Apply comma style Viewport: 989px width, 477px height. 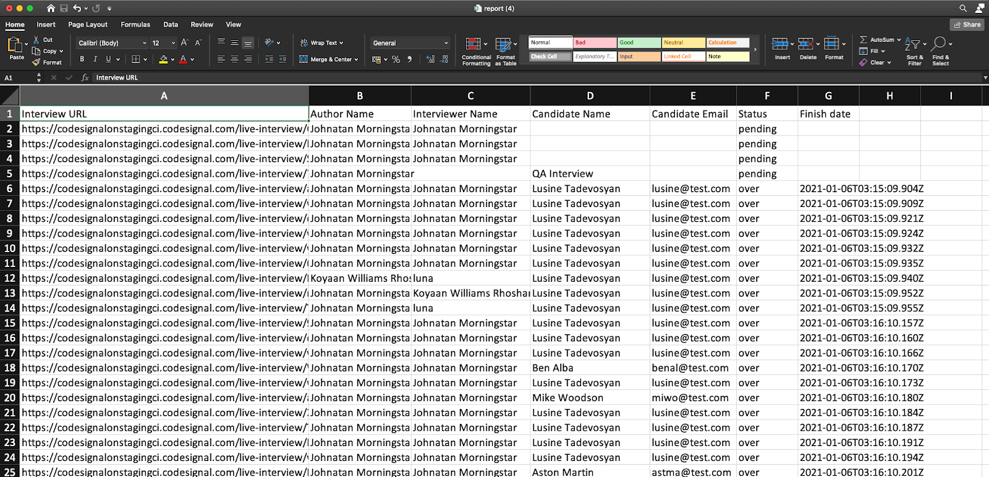(409, 59)
